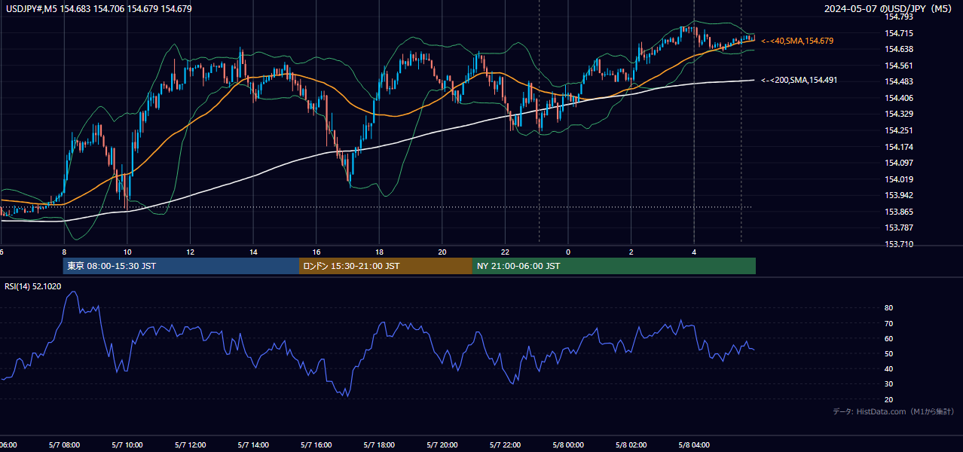The height and width of the screenshot is (452, 963).
Task: Click price axis value 153.942
Action: point(899,195)
